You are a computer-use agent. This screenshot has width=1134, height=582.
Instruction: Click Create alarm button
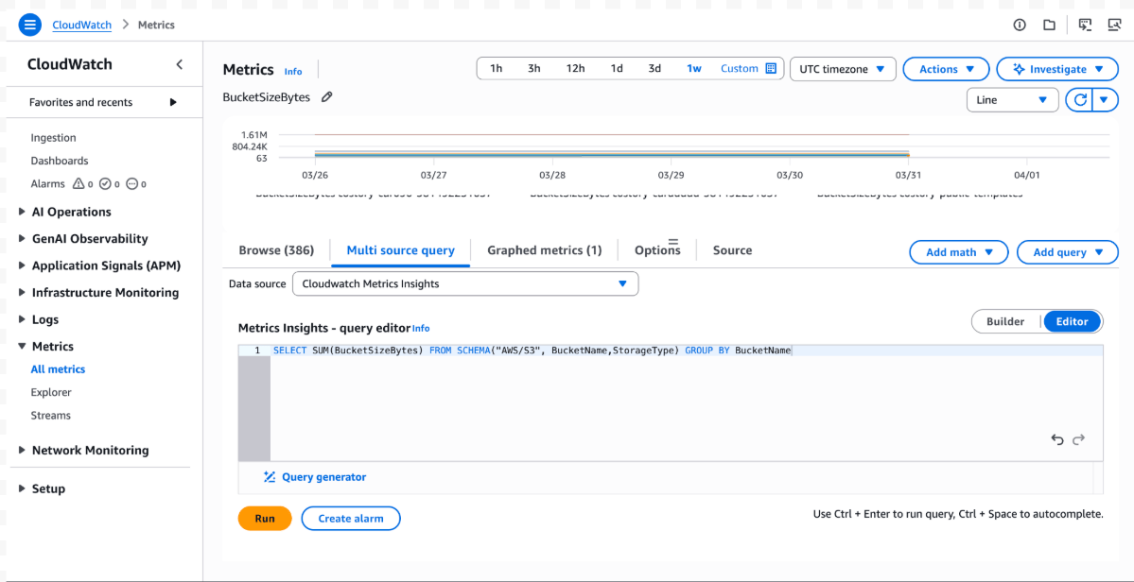[x=351, y=518]
